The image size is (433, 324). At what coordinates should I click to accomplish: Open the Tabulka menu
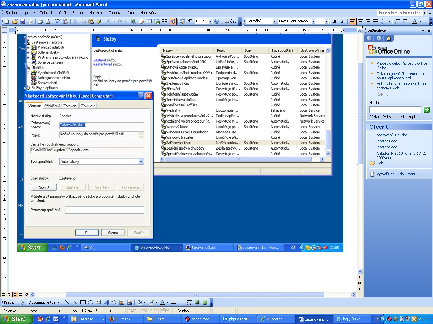(x=115, y=13)
